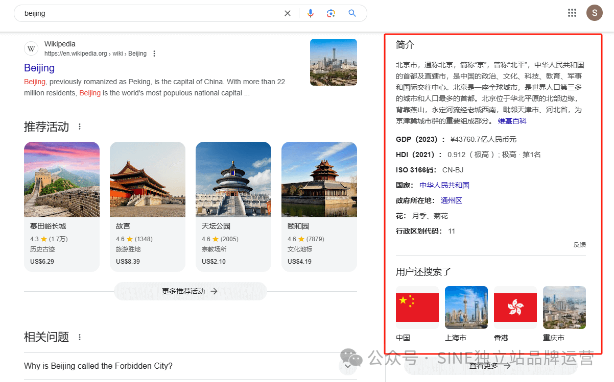The image size is (614, 382).
Task: Open options menu beside 相关问题 heading
Action: click(80, 337)
